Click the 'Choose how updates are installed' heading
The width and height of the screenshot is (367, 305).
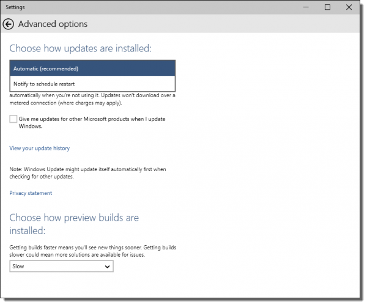point(80,48)
